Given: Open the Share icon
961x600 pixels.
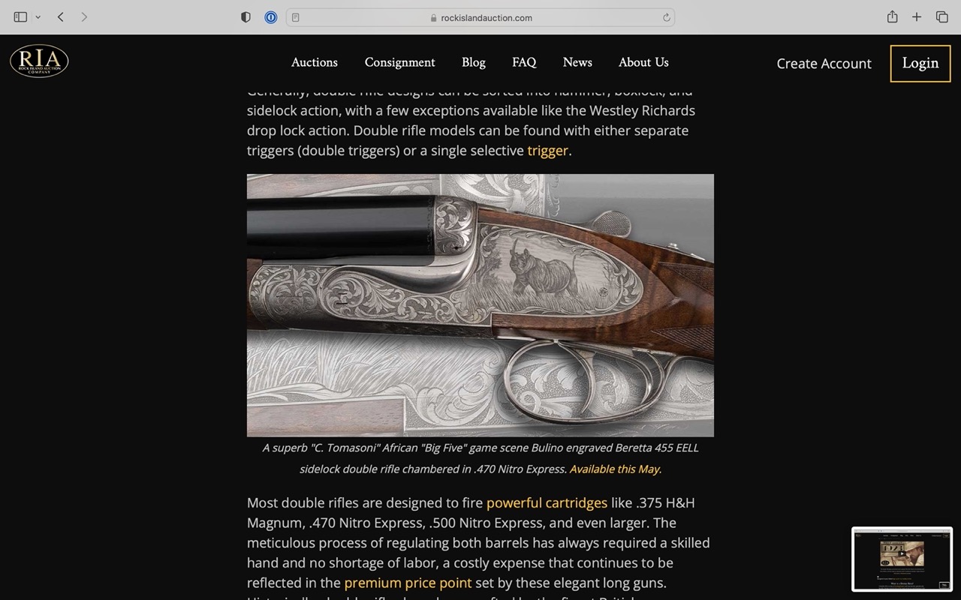Looking at the screenshot, I should click(x=892, y=16).
